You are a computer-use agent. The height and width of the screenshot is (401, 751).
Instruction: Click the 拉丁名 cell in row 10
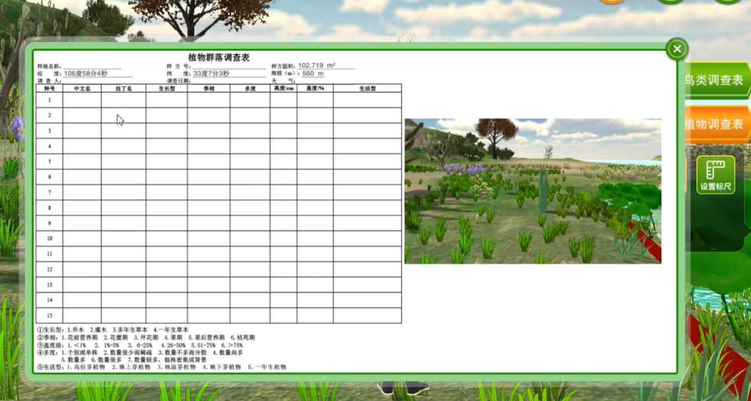pyautogui.click(x=124, y=238)
